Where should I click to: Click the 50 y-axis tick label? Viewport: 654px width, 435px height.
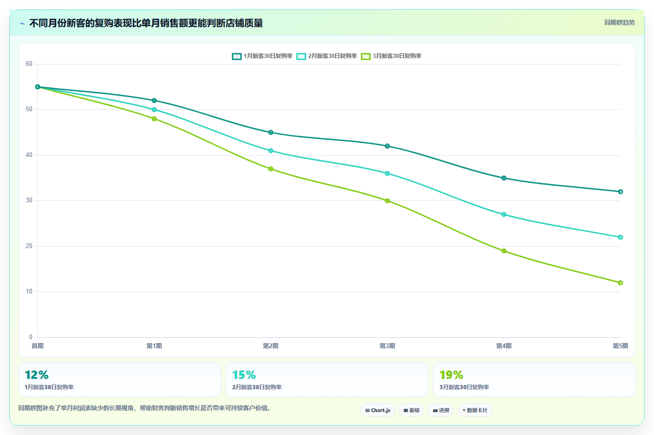point(29,109)
